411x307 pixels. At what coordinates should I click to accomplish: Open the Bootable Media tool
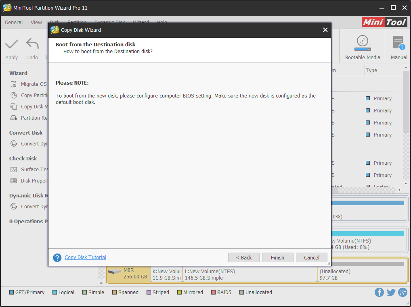coord(362,43)
